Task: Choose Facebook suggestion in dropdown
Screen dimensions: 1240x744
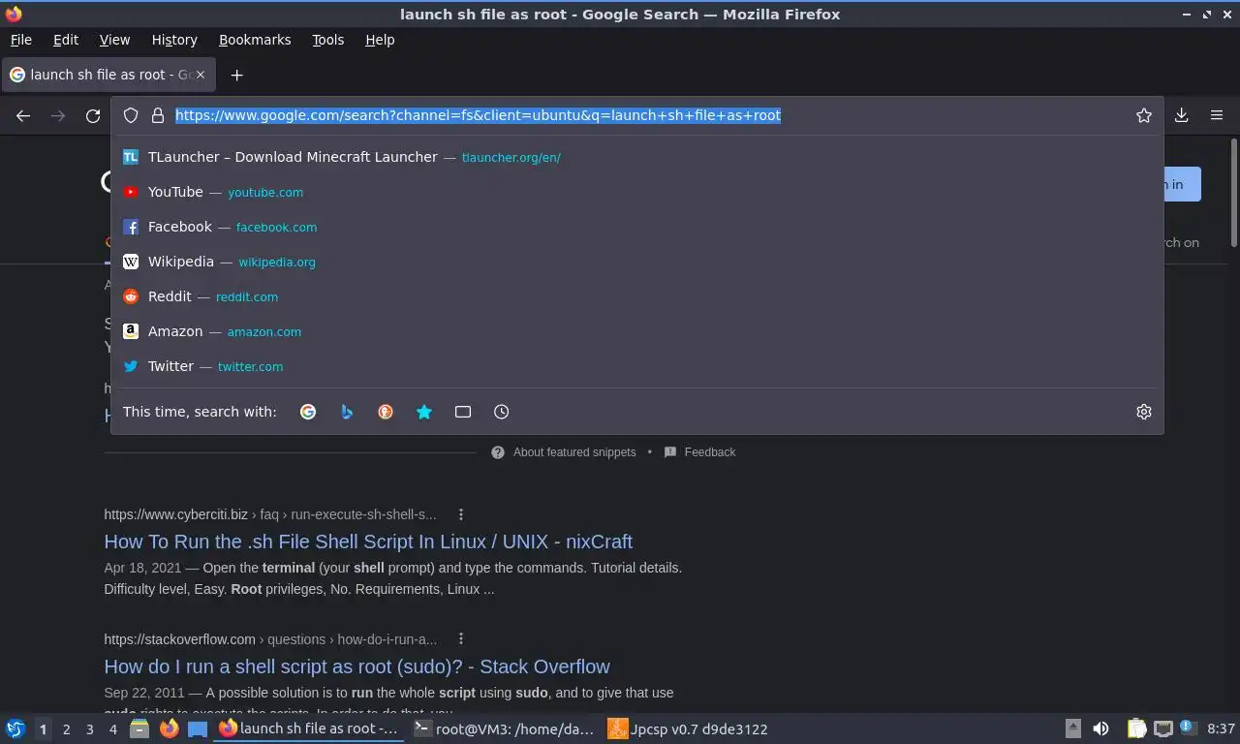Action: (x=636, y=227)
